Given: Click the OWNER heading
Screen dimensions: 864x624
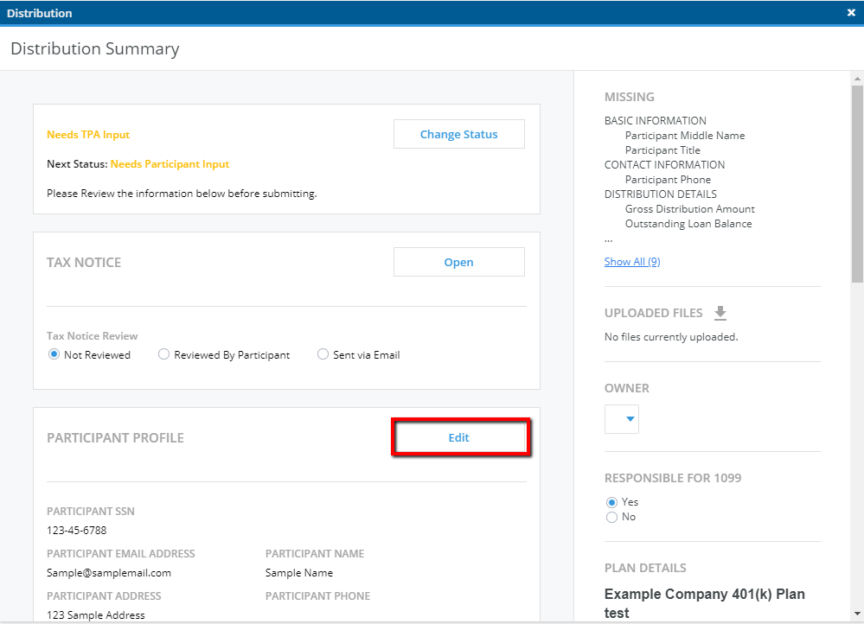Looking at the screenshot, I should (627, 388).
